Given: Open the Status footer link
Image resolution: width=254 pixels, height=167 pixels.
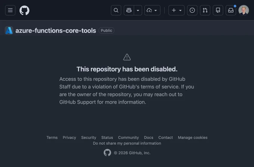Looking at the screenshot, I should pyautogui.click(x=107, y=138).
